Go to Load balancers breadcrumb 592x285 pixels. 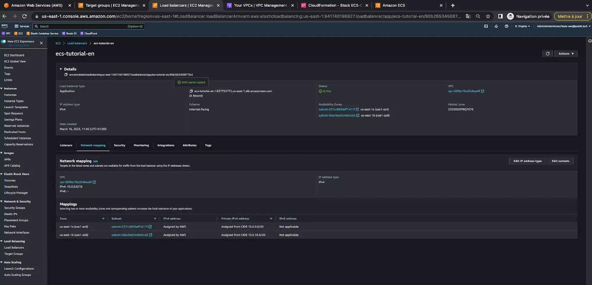coord(77,43)
